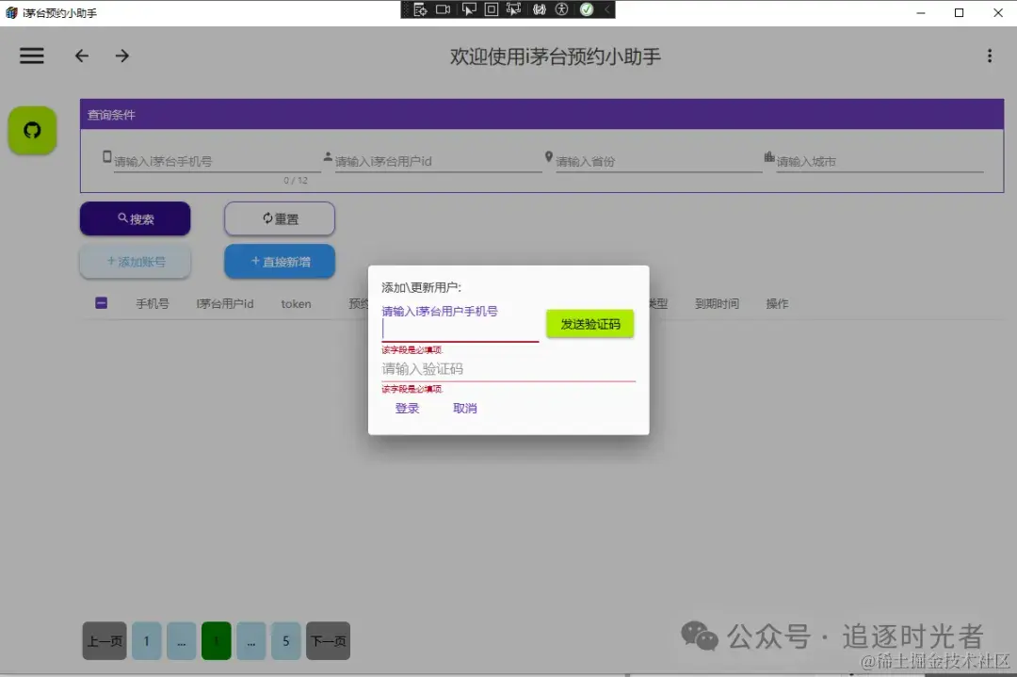The width and height of the screenshot is (1017, 677).
Task: Click the region select icon in the capture toolbar
Action: [x=491, y=9]
